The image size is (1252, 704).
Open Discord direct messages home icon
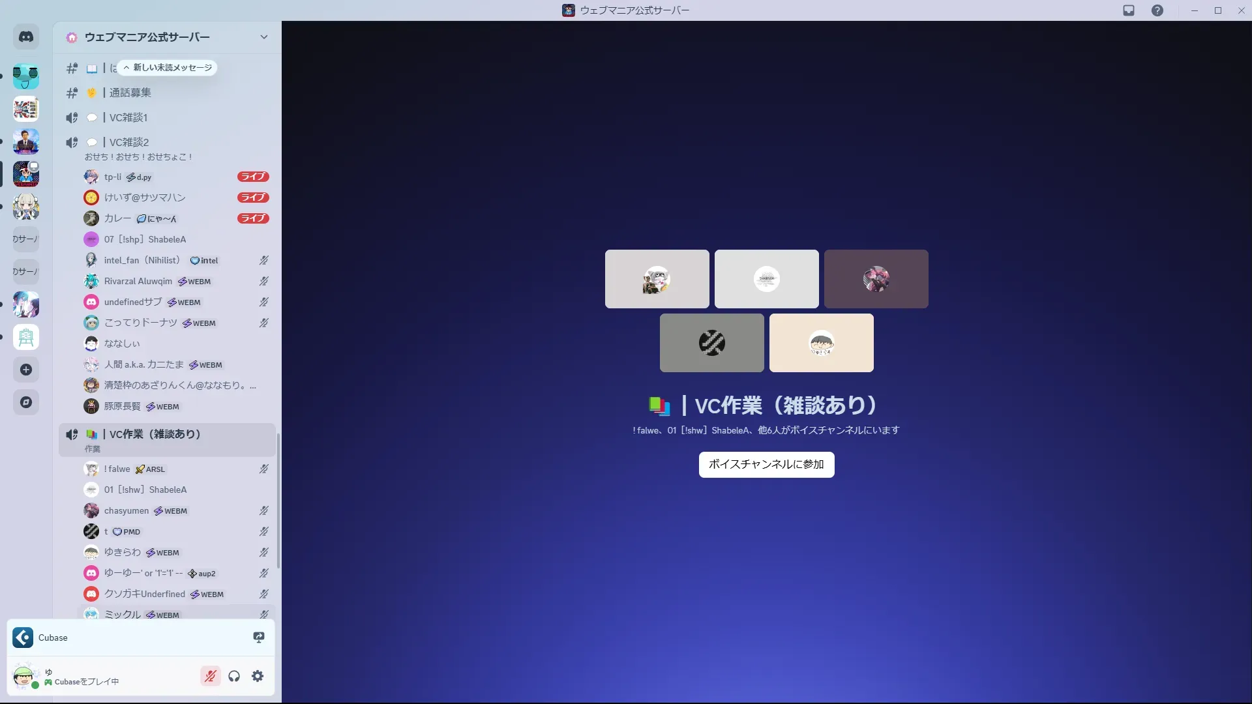[x=26, y=37]
